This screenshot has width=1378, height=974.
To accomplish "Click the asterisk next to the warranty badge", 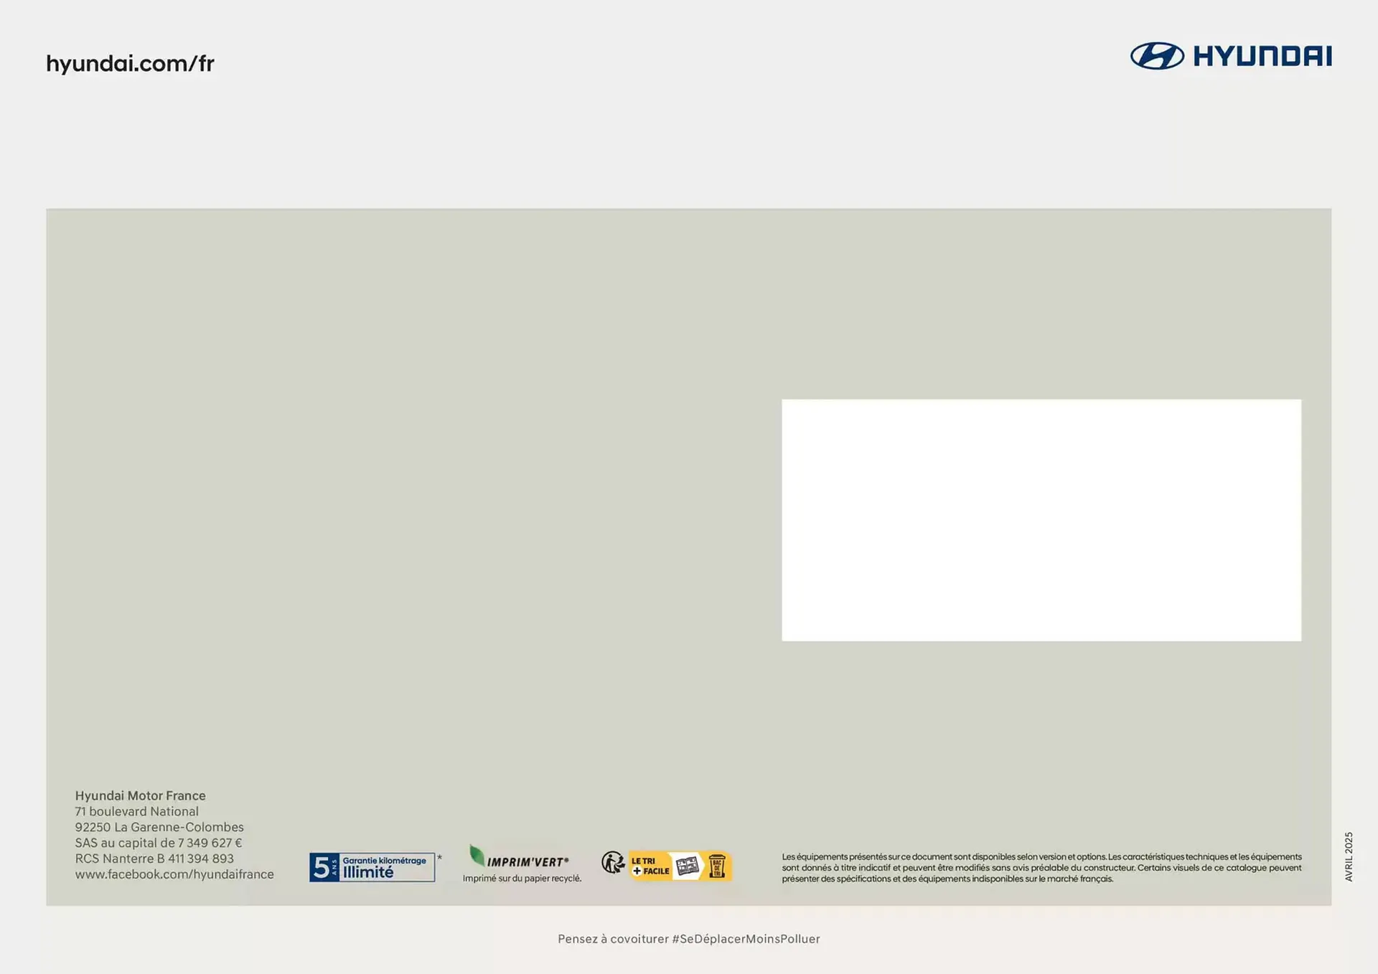I will point(440,857).
